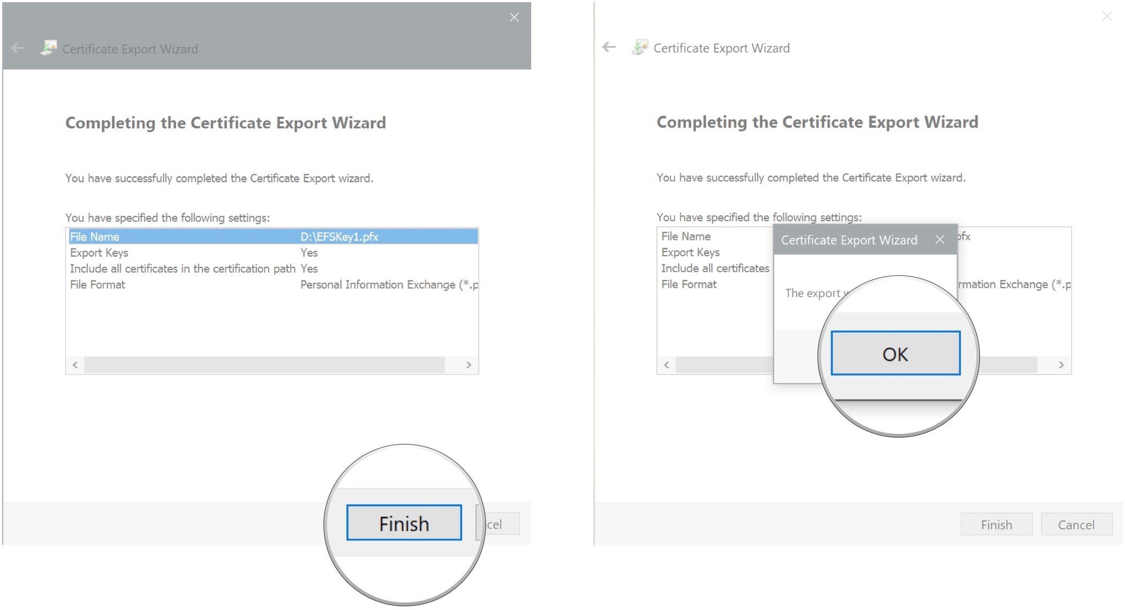Click right scroll arrow in right settings list
The height and width of the screenshot is (610, 1125).
click(x=1061, y=365)
